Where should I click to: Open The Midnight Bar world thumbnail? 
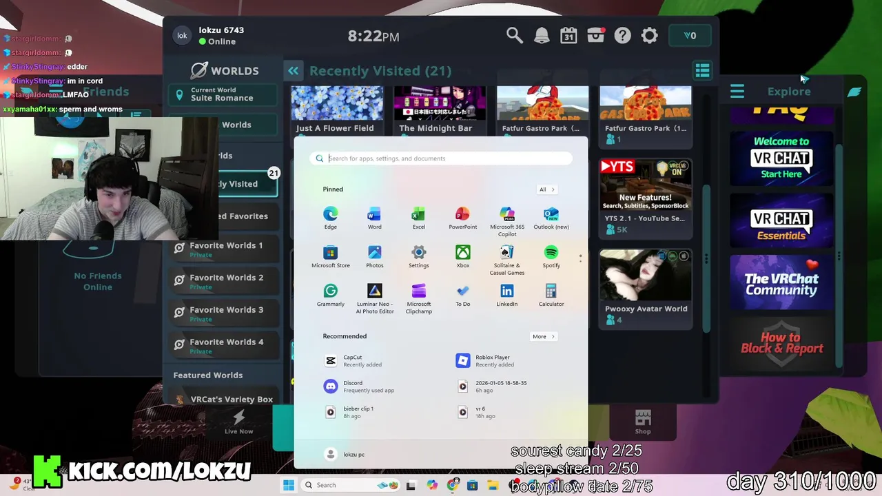point(440,110)
